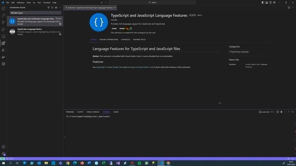The width and height of the screenshot is (296, 166).
Task: Open the remote window status indicator
Action: tap(2, 159)
